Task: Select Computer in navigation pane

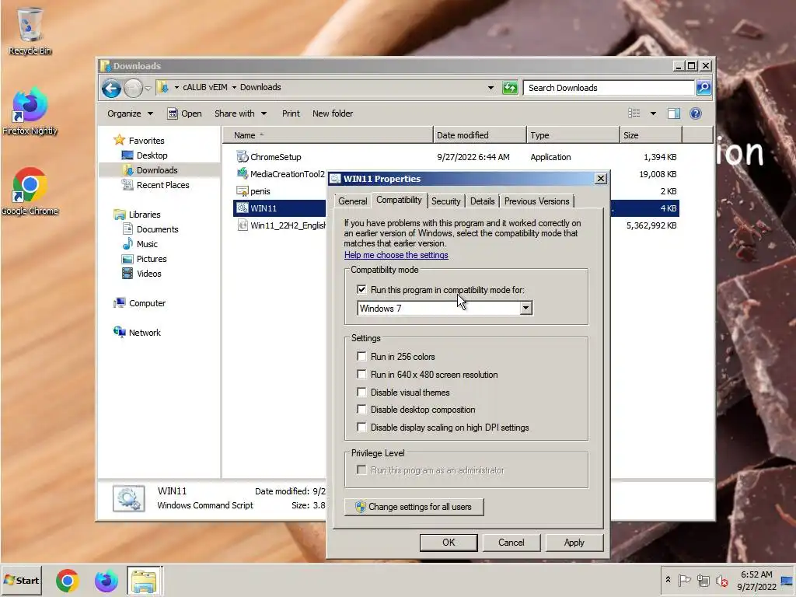Action: (147, 303)
